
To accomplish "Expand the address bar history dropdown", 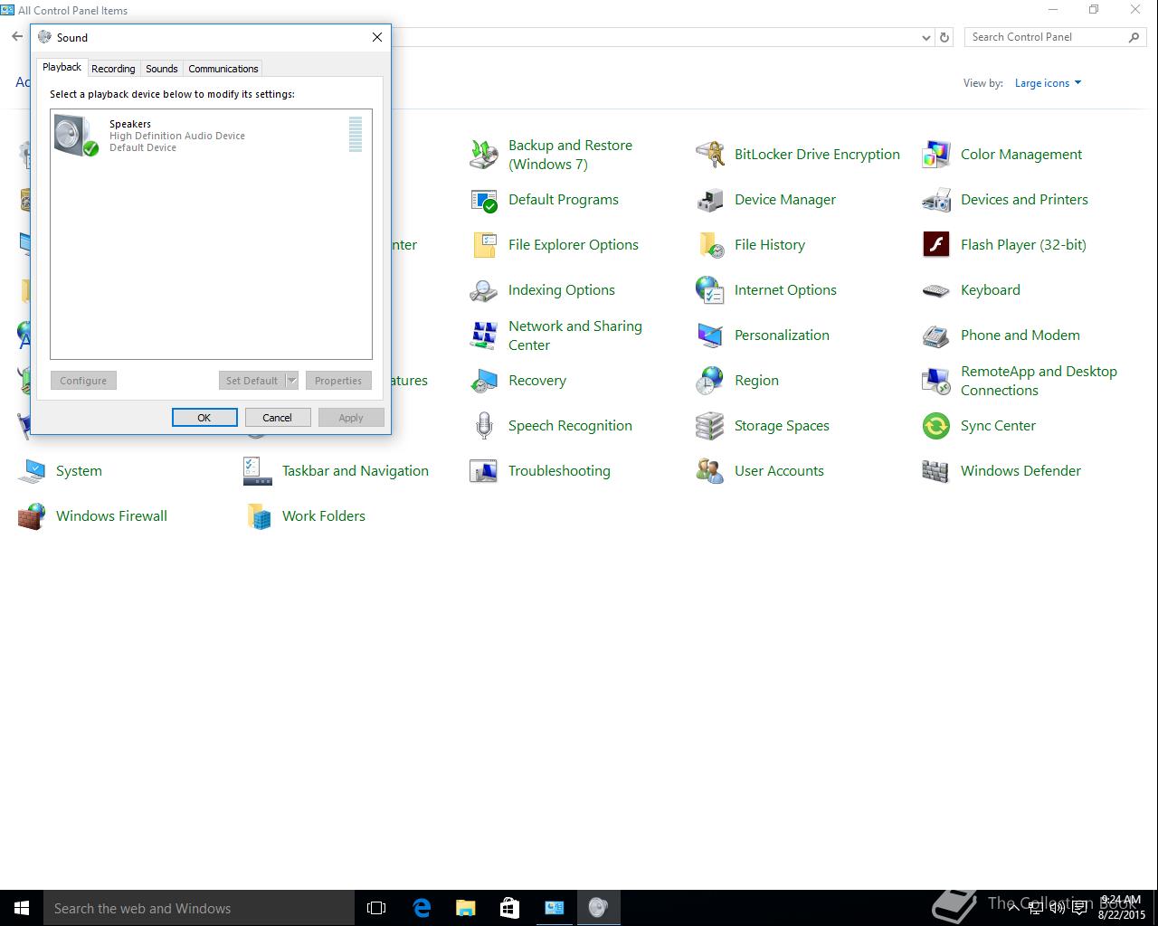I will point(925,38).
